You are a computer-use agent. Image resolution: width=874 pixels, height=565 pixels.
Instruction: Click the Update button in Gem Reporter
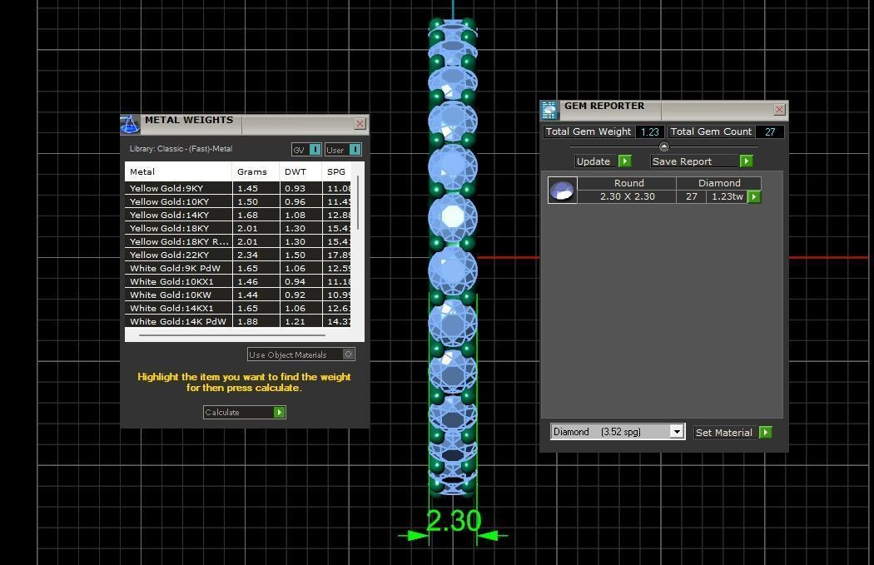[x=603, y=161]
